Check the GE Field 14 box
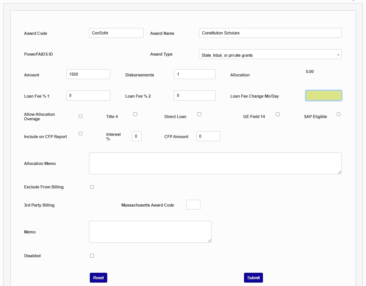366x286 pixels. click(x=278, y=114)
